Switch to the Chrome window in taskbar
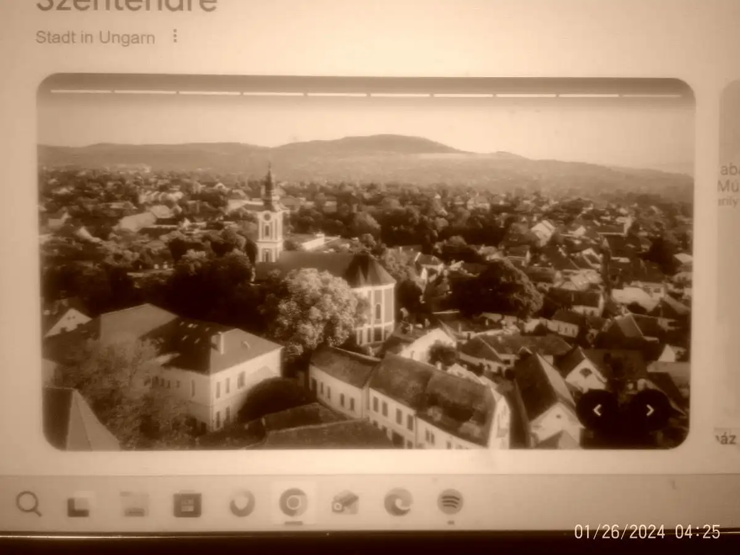This screenshot has height=555, width=740. click(x=293, y=503)
